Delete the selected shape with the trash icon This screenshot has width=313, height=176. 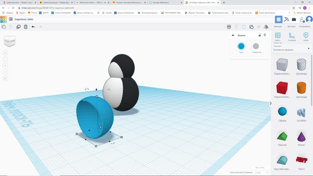coord(26,27)
